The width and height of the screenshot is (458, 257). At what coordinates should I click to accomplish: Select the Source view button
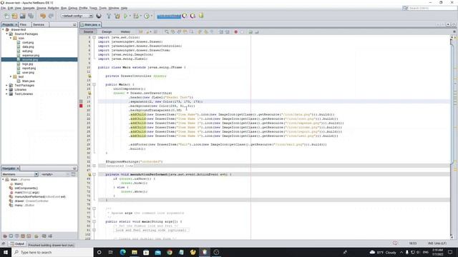[x=88, y=31]
